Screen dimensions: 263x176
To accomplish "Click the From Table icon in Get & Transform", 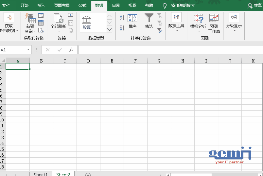I will [x=41, y=23].
